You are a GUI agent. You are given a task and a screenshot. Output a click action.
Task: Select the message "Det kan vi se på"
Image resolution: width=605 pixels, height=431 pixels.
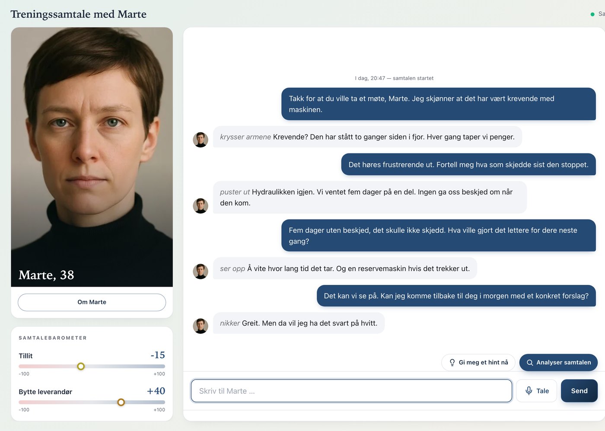(456, 296)
